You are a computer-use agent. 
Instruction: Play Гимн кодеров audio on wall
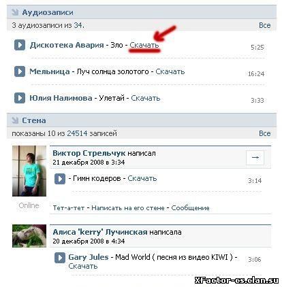pos(60,179)
